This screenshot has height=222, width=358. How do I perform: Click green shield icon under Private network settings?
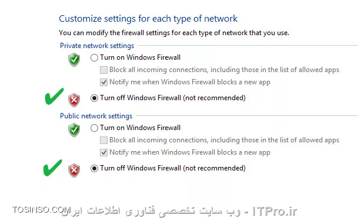[74, 60]
